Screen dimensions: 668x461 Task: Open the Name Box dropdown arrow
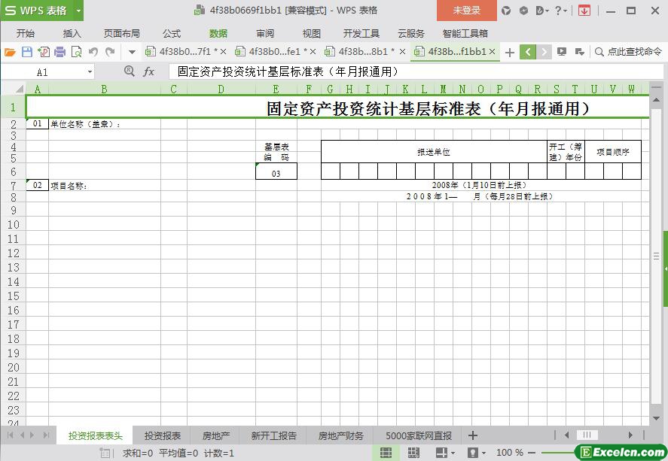click(90, 71)
